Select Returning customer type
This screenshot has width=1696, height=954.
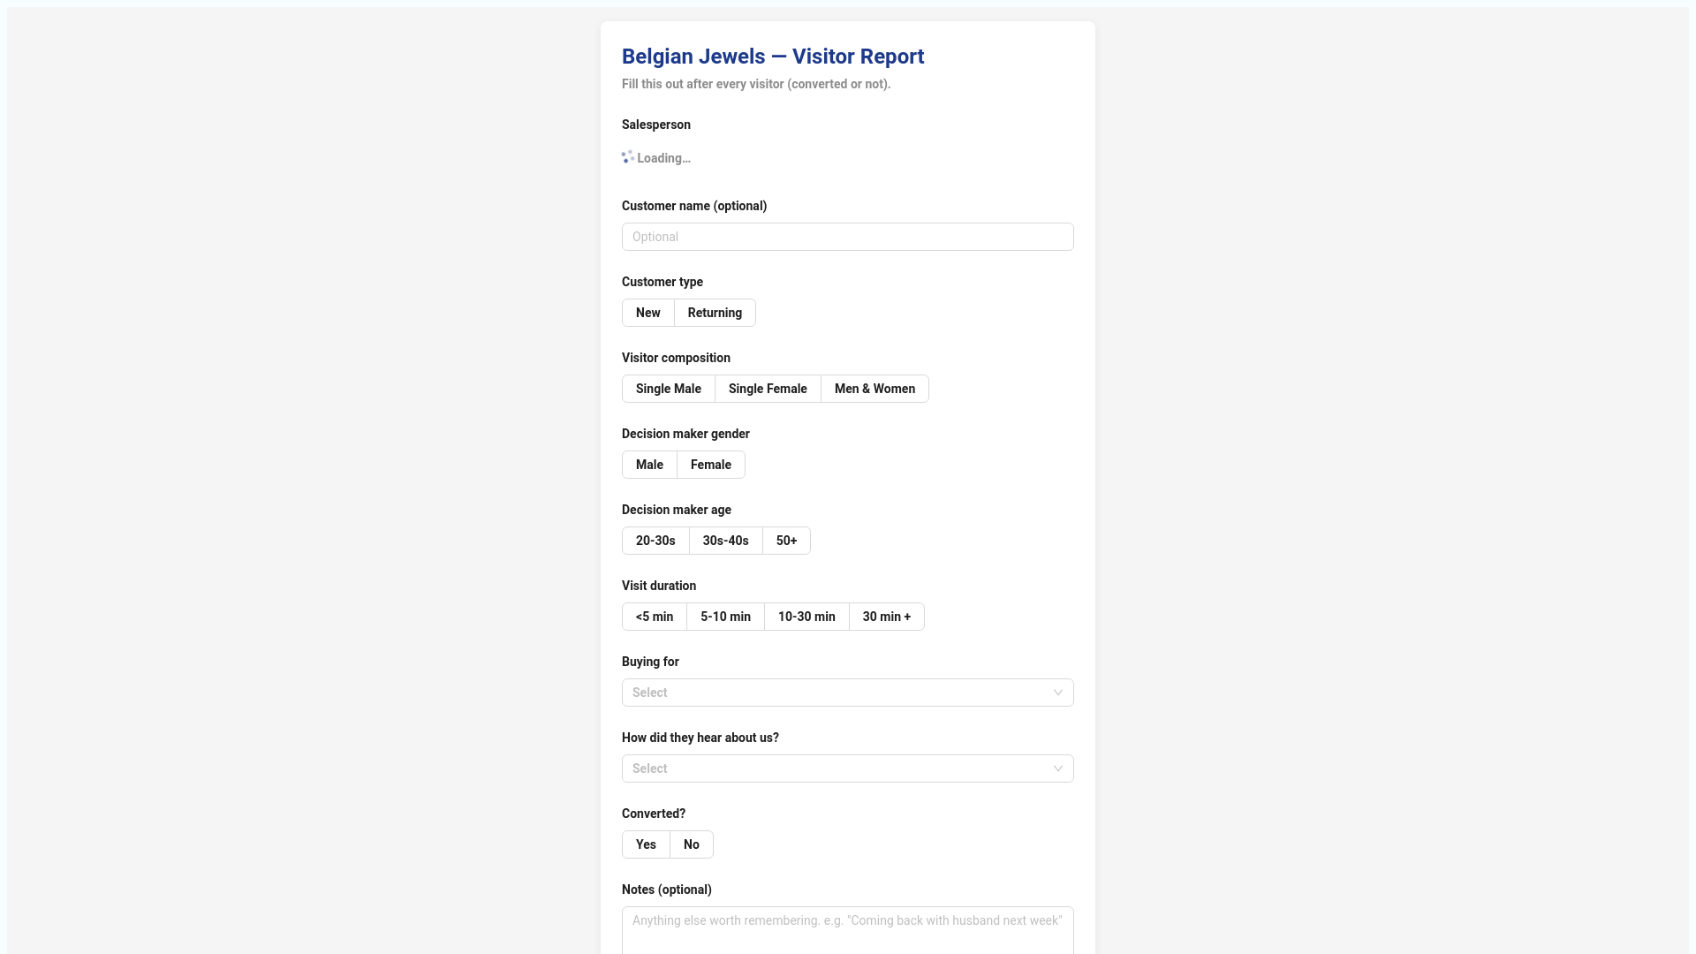pos(715,313)
